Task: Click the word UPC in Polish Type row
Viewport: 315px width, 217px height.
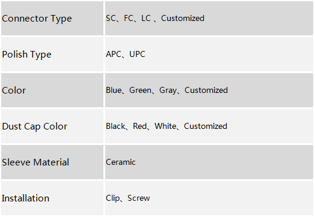Action: pos(137,55)
